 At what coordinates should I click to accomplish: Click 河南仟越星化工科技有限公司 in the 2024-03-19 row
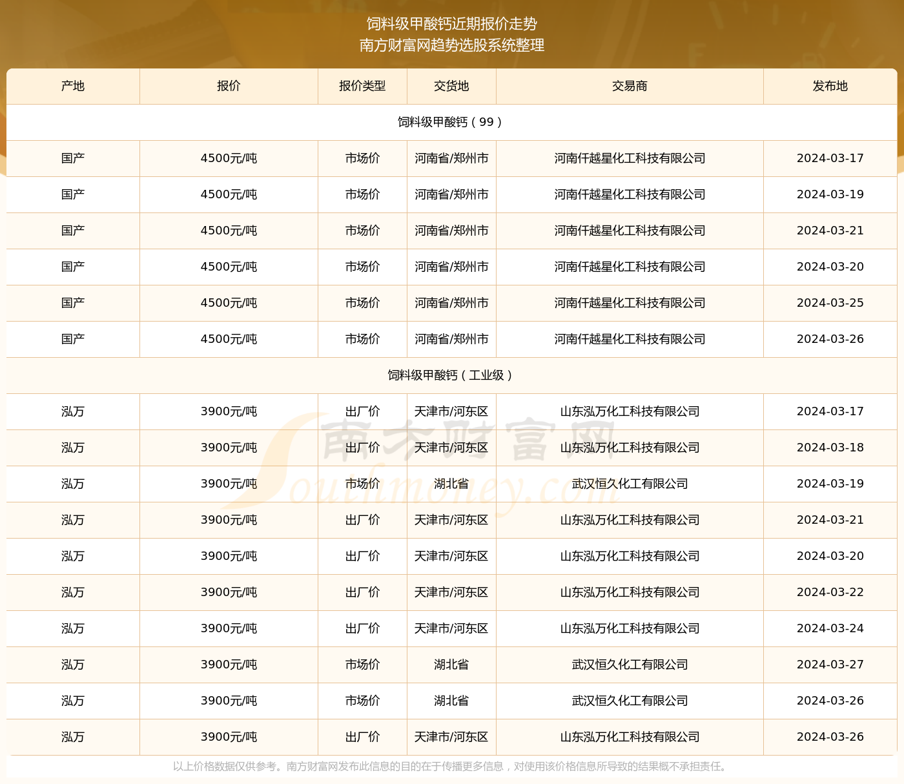[x=630, y=194]
